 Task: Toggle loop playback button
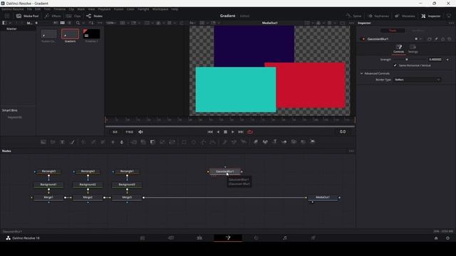250,132
